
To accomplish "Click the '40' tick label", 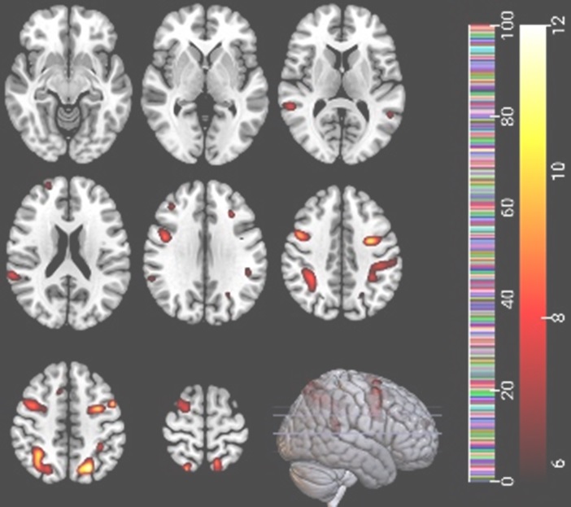I will tap(508, 299).
